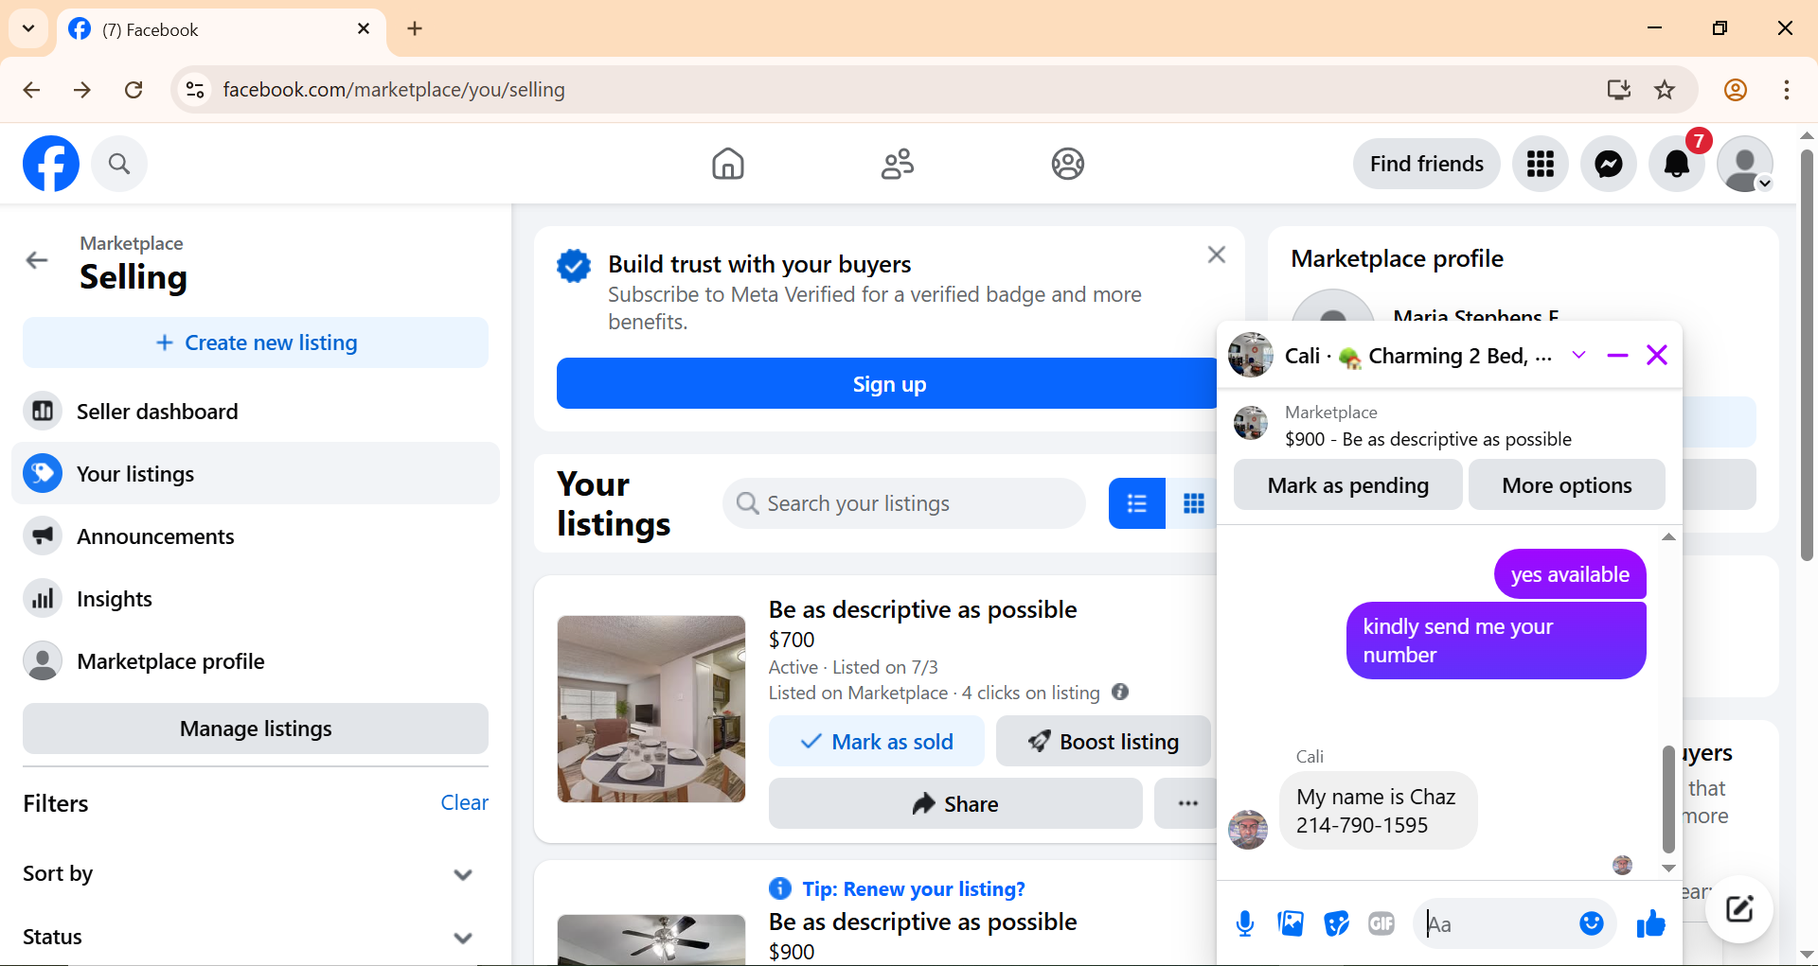
Task: Click Boost listing for $700 listing
Action: [1104, 741]
